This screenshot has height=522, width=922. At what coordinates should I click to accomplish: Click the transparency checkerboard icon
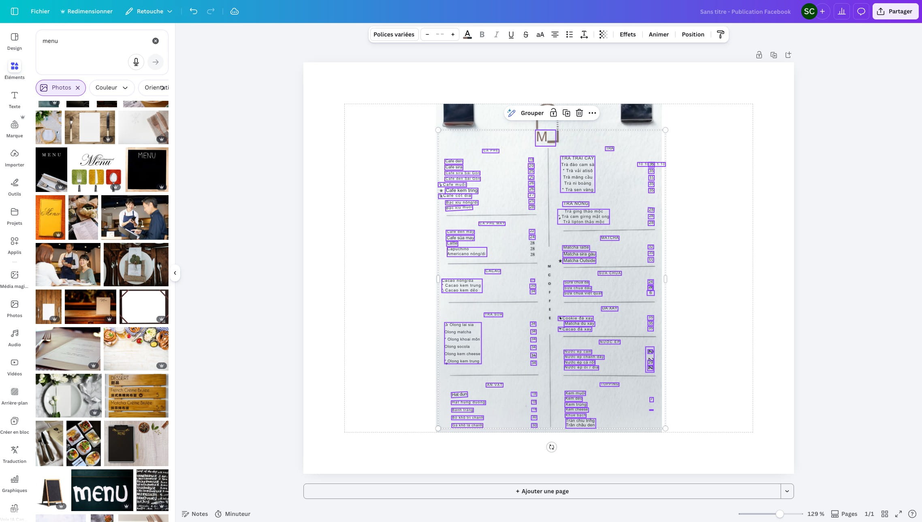point(603,34)
